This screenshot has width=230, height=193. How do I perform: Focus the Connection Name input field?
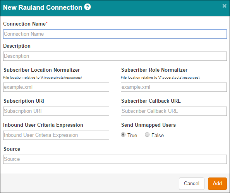(x=115, y=34)
